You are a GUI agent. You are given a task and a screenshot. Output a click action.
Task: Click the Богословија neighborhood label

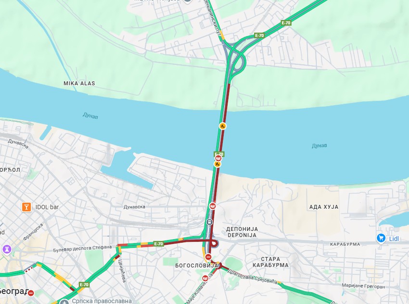[x=196, y=266]
